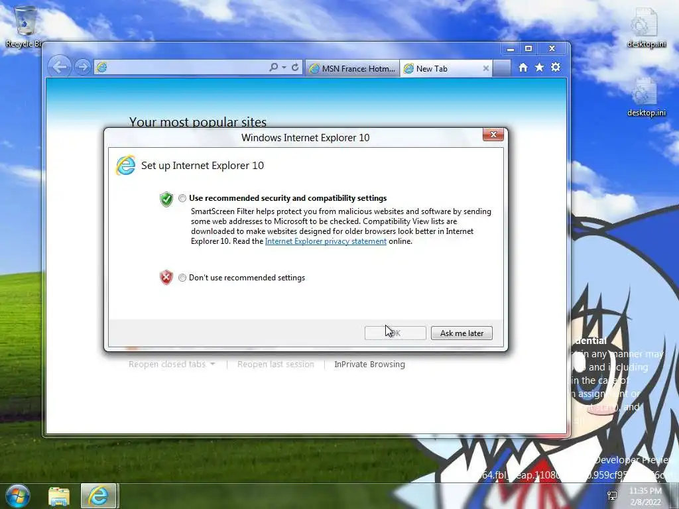Viewport: 679px width, 509px height.
Task: Select the Recycle Bin desktop icon
Action: coord(25,27)
